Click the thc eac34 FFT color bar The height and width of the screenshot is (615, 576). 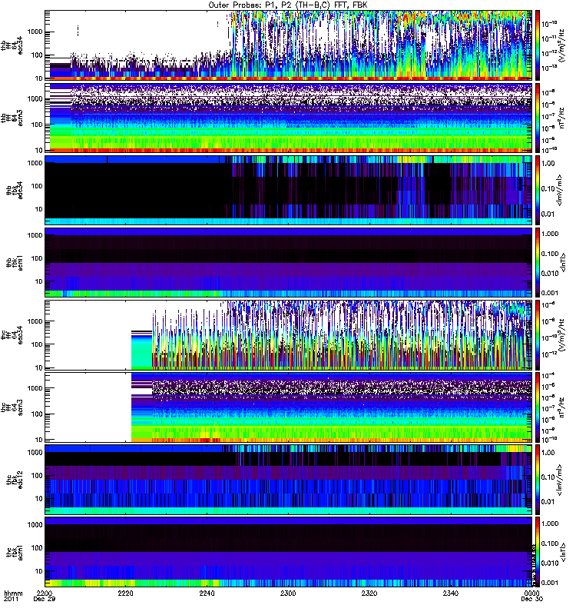[538, 335]
